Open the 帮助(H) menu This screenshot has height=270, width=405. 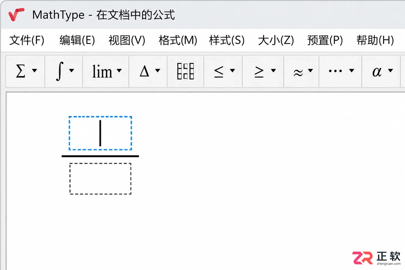[375, 40]
